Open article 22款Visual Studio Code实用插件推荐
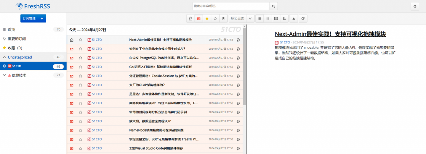Image resolution: width=426 pixels, height=154 pixels. (156, 148)
